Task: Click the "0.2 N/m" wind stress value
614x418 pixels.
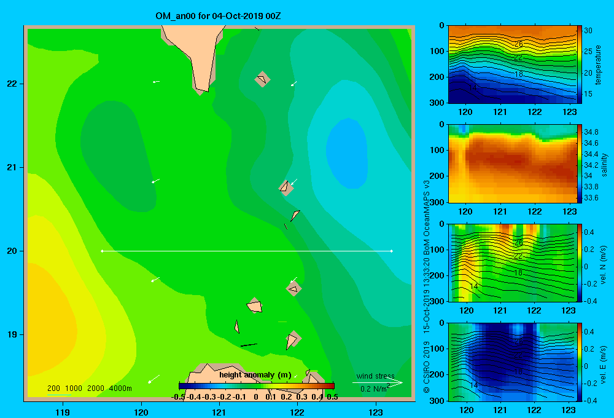Action: click(x=373, y=389)
